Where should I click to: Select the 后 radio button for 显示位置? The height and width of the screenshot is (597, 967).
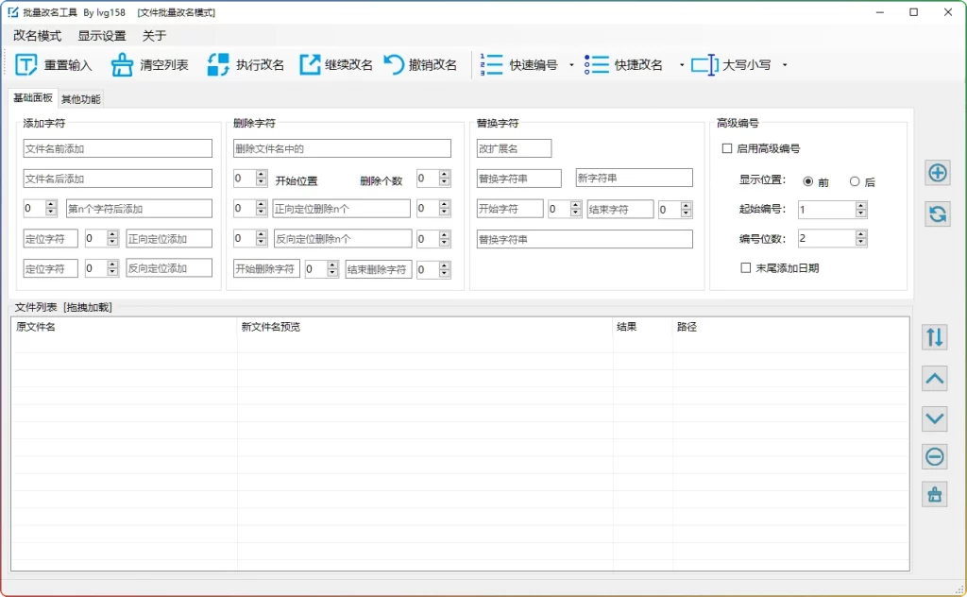(x=854, y=181)
